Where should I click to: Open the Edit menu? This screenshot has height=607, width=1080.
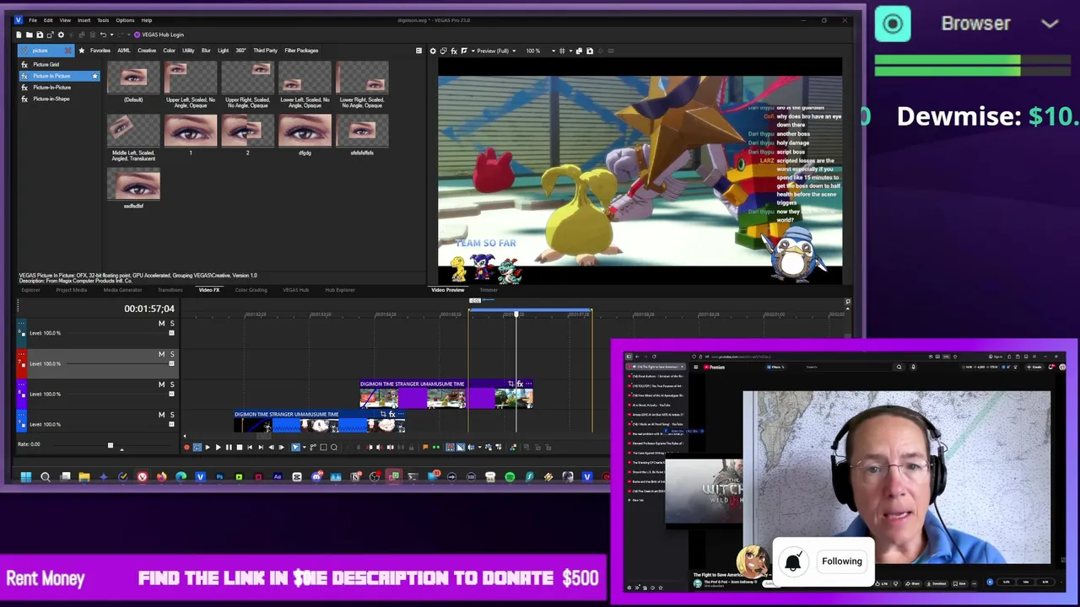point(48,20)
